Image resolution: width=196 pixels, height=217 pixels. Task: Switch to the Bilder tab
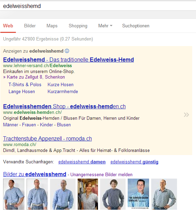pos(30,26)
